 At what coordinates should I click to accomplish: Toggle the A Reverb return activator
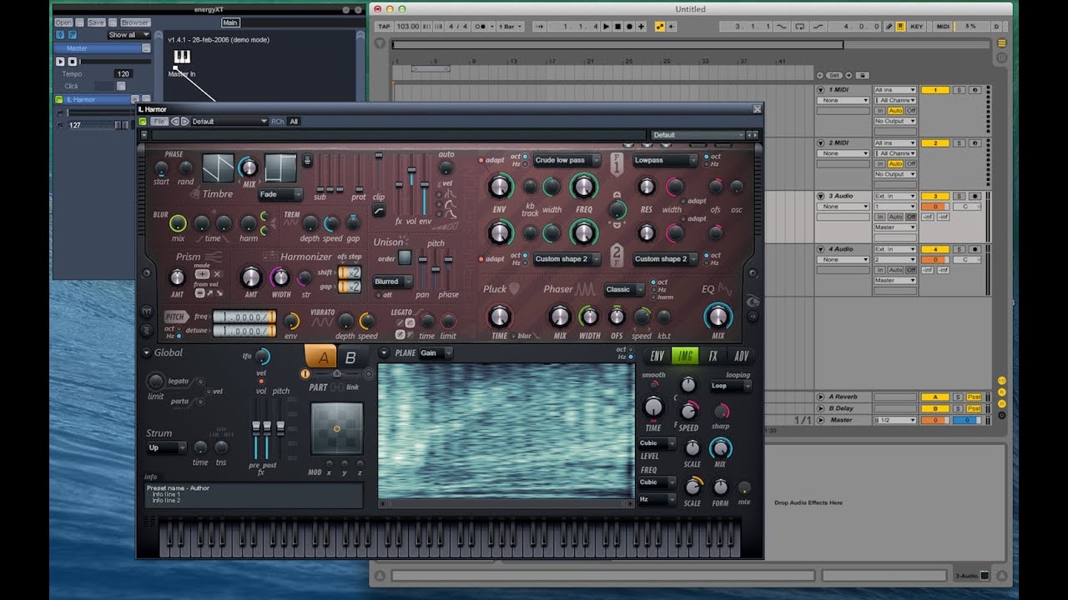[x=935, y=397]
